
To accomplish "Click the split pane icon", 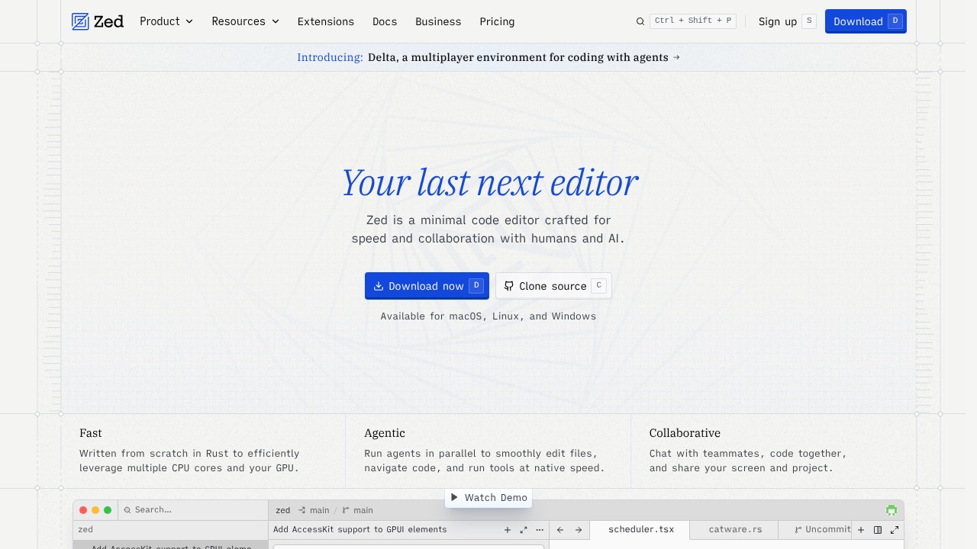I will [878, 530].
